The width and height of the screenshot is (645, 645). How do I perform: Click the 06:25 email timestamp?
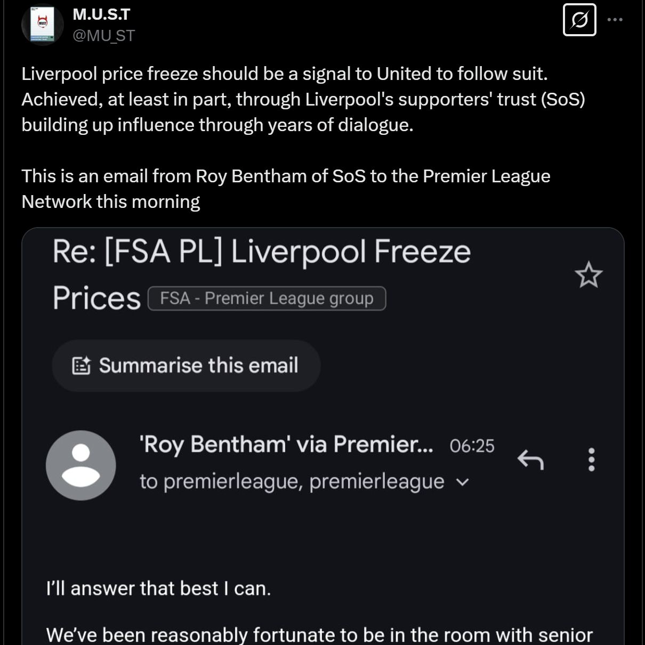[472, 446]
